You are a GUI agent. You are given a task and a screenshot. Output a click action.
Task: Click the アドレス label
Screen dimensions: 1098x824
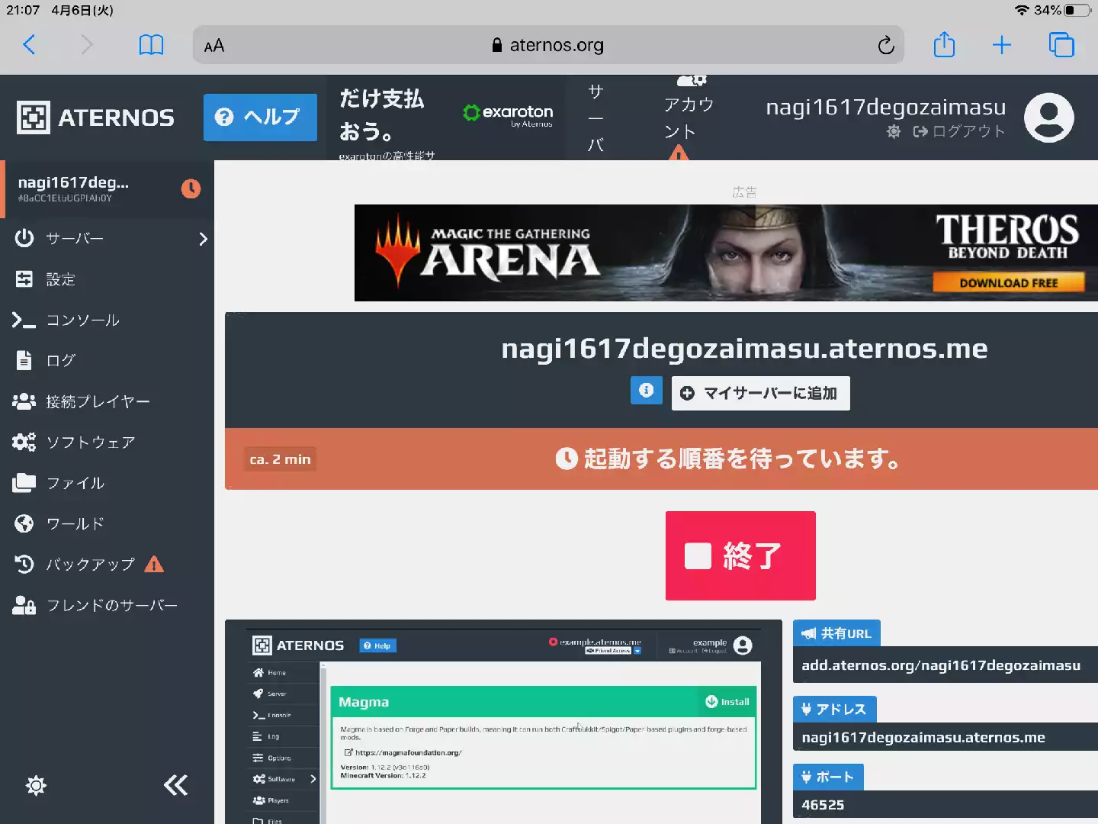click(834, 709)
